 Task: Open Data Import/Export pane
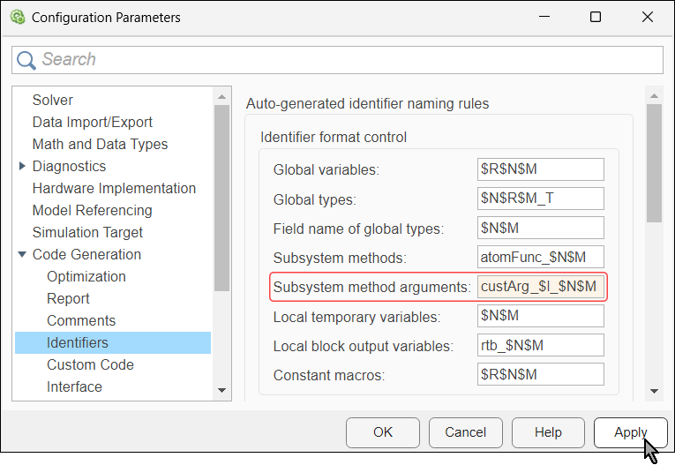click(x=92, y=122)
